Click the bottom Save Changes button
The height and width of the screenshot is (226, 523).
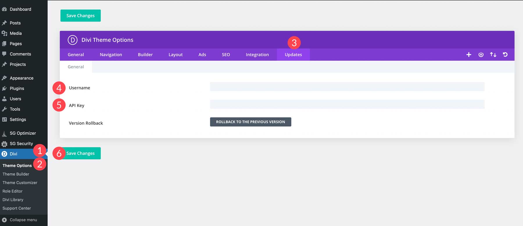tap(80, 153)
